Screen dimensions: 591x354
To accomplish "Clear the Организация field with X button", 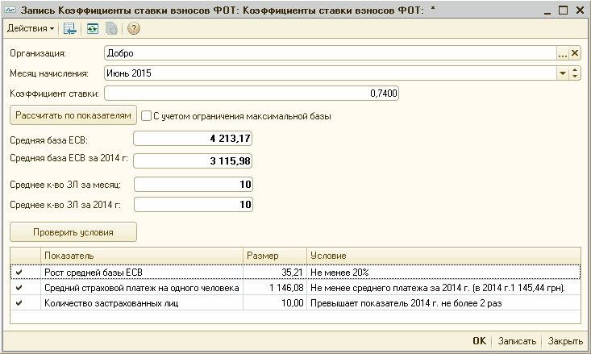I will click(x=575, y=53).
